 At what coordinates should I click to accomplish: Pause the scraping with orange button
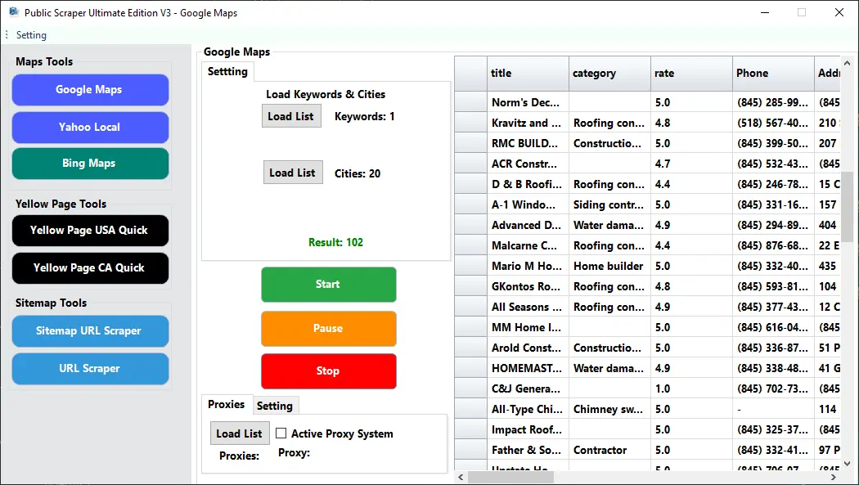pos(328,329)
